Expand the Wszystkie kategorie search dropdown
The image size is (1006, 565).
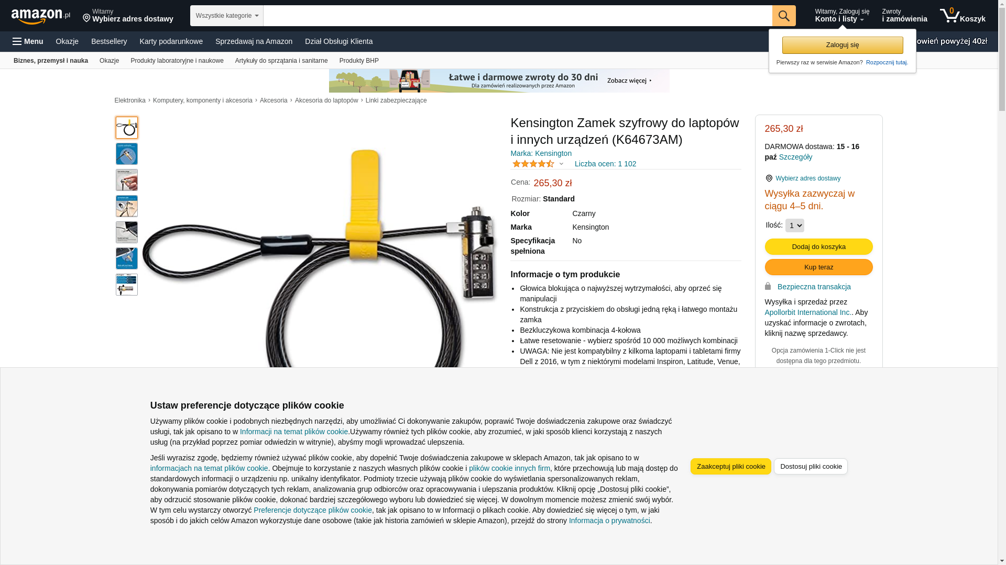point(226,16)
